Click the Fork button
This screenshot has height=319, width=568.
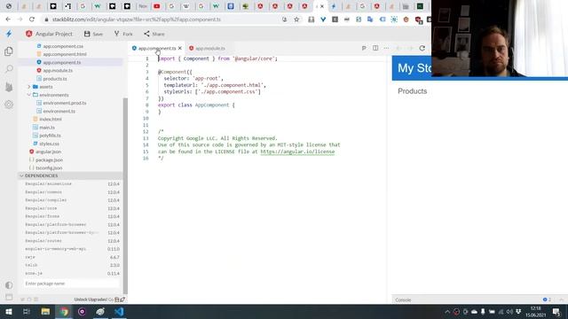point(123,34)
